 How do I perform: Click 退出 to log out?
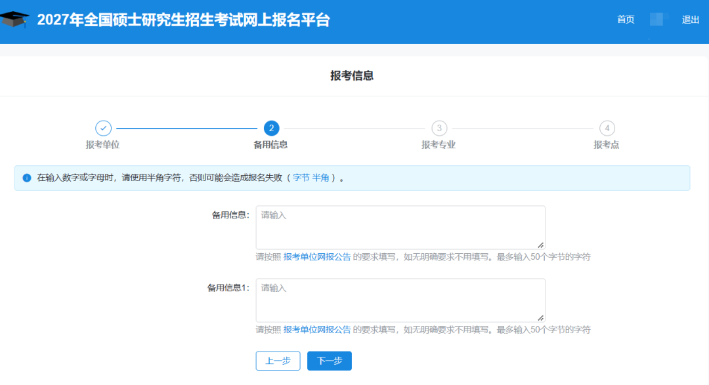(x=691, y=20)
